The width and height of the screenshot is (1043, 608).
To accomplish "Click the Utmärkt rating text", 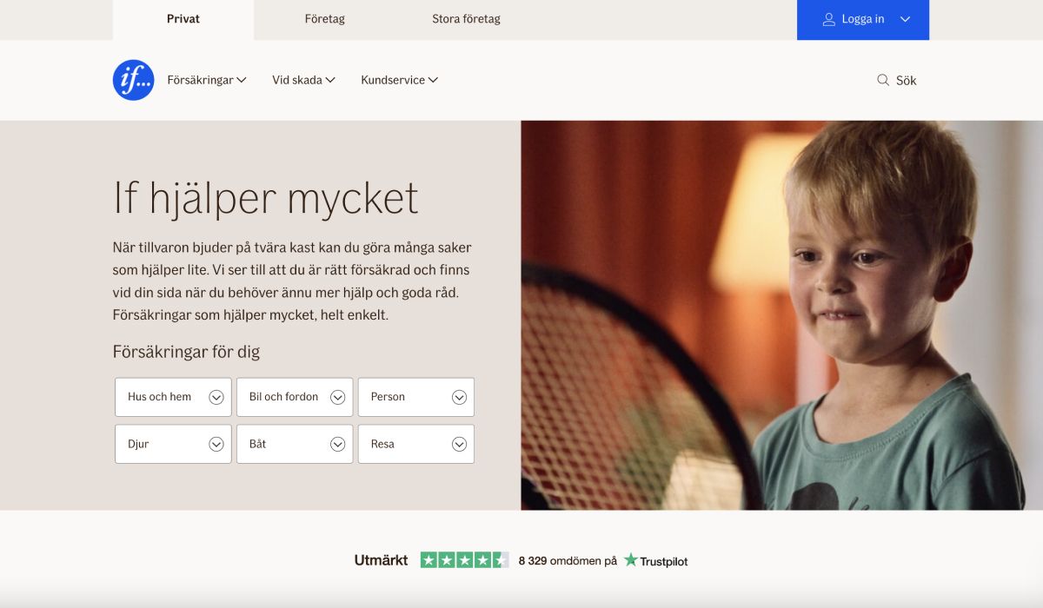I will 381,560.
